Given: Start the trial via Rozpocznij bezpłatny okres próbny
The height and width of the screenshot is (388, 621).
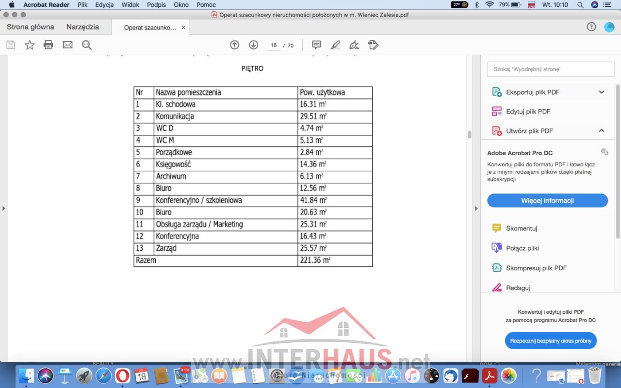Looking at the screenshot, I should click(550, 341).
